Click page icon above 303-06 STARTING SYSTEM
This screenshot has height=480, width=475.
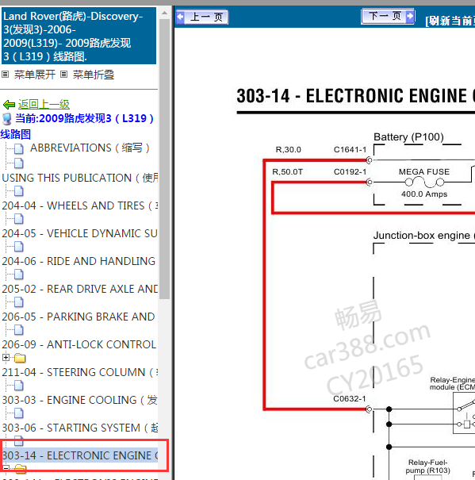[x=19, y=413]
